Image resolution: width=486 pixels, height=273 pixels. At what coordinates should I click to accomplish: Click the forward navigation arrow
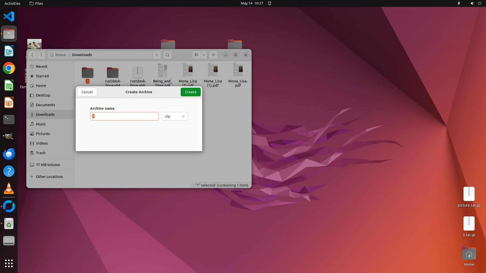click(x=41, y=55)
